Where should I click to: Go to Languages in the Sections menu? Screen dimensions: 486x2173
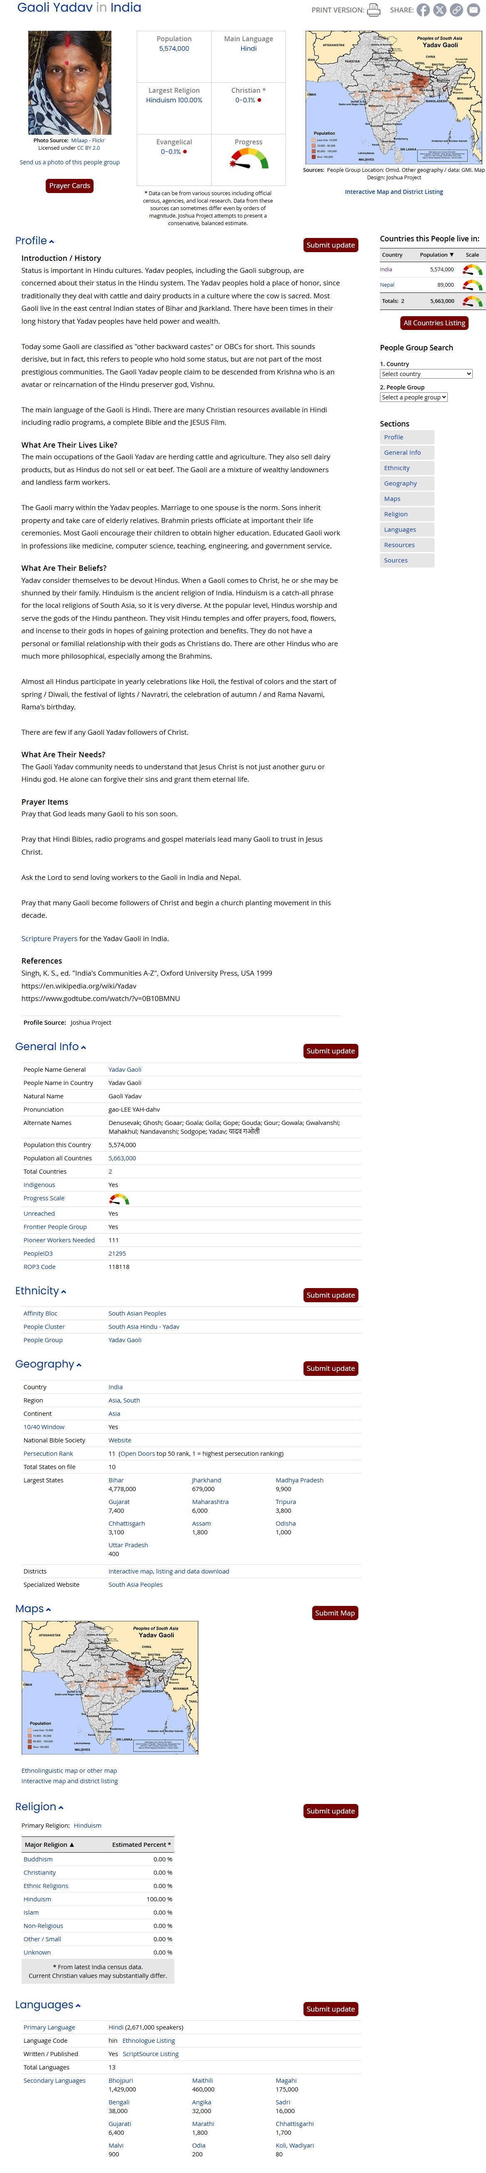[x=399, y=530]
